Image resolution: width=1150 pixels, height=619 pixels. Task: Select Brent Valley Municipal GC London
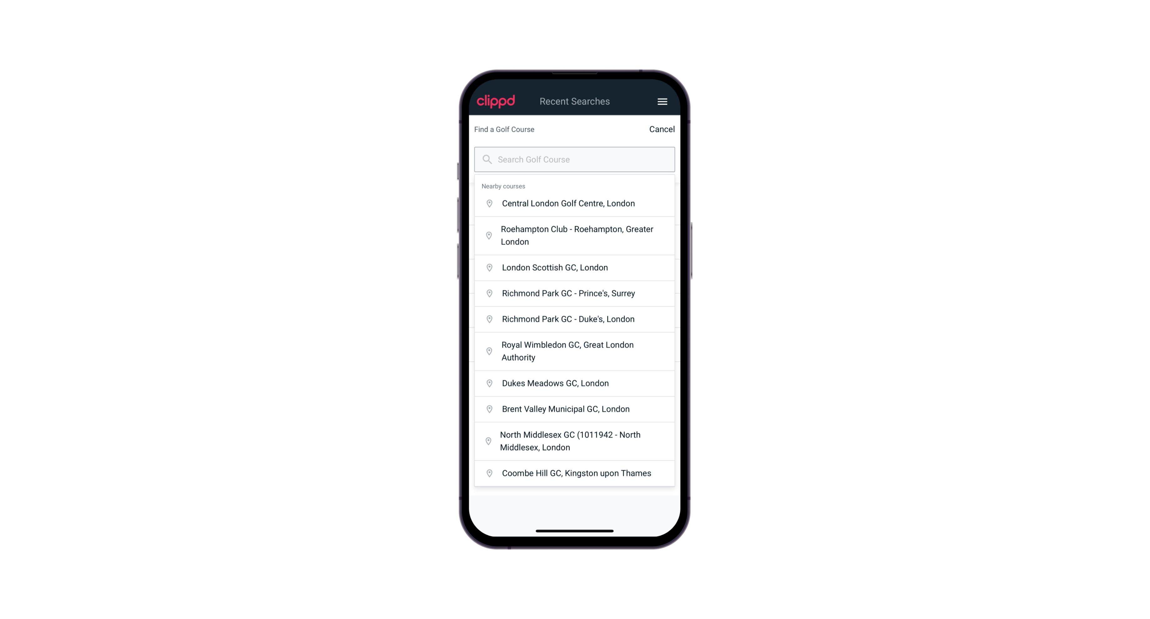click(x=574, y=408)
